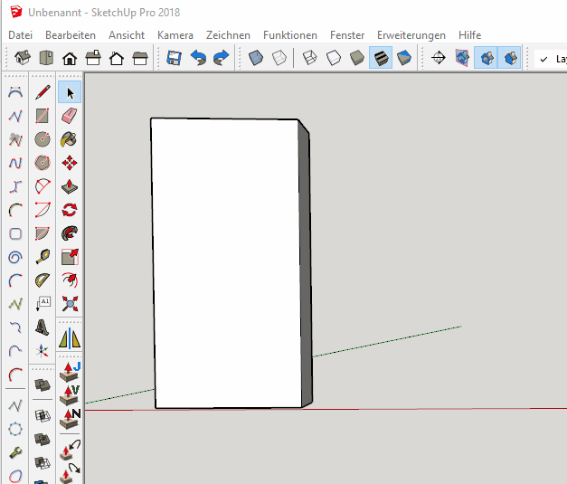Click the Undo arrow button
This screenshot has height=484, width=567.
click(x=198, y=59)
